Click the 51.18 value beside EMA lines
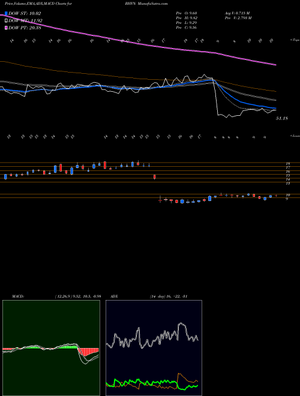The width and height of the screenshot is (300, 396). click(x=282, y=118)
